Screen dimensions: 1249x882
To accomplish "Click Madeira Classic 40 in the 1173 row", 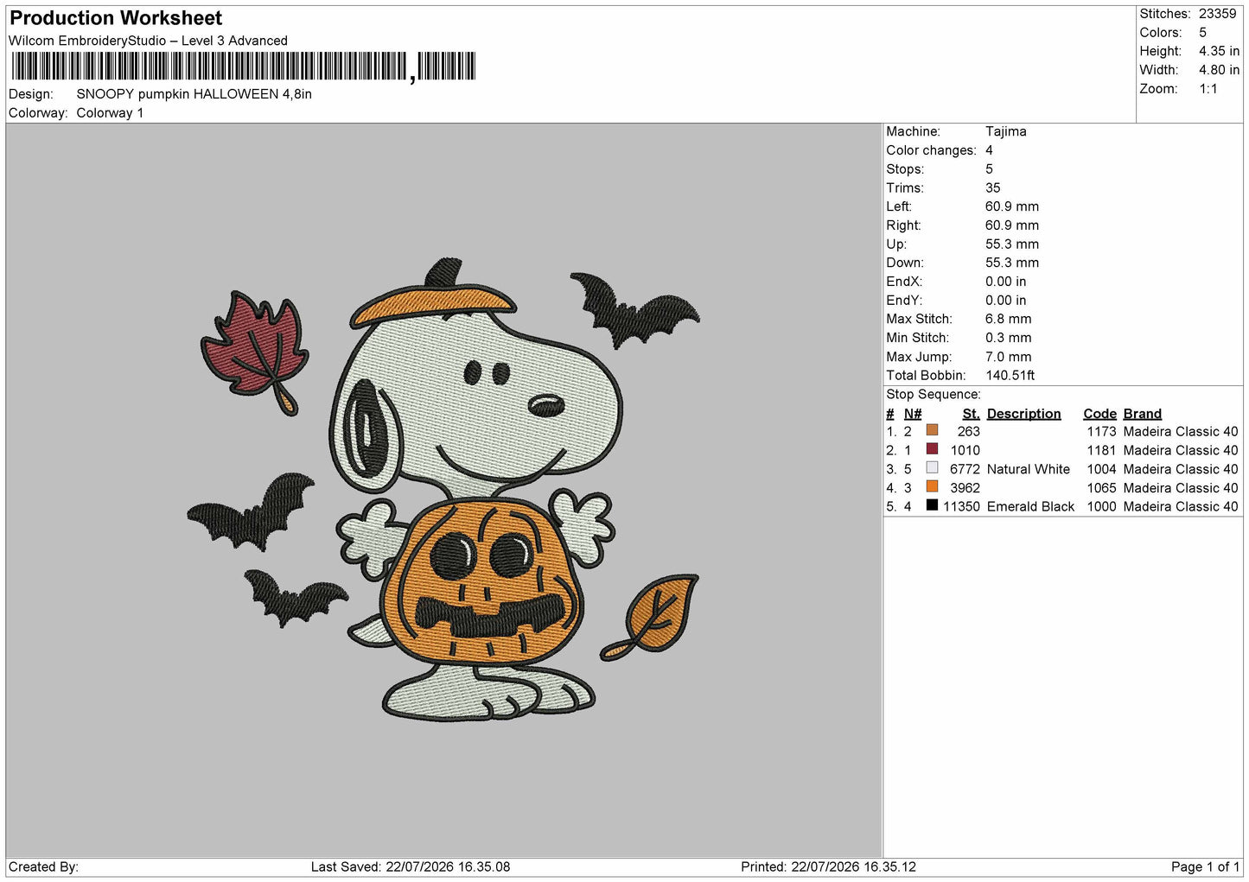I will click(1181, 432).
